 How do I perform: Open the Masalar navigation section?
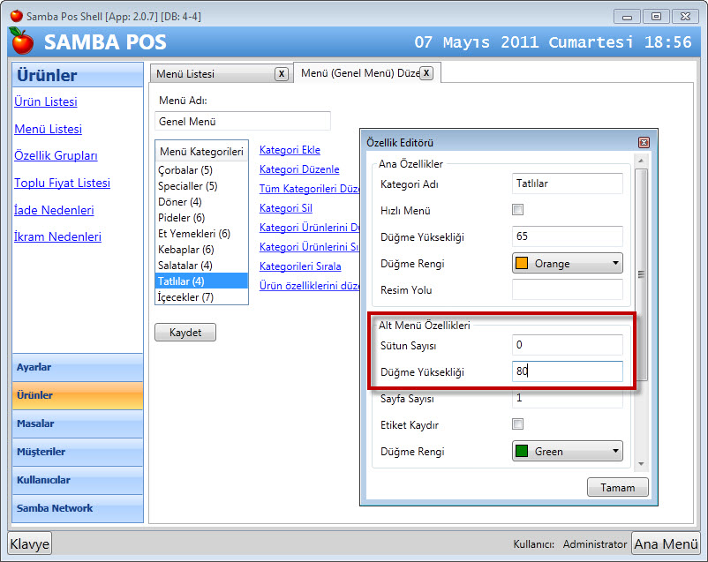coord(77,423)
